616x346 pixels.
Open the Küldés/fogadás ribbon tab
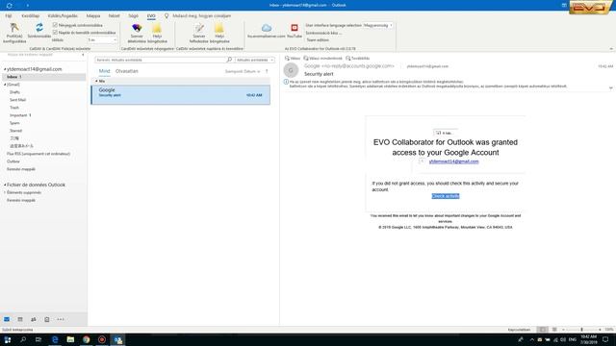(x=63, y=15)
